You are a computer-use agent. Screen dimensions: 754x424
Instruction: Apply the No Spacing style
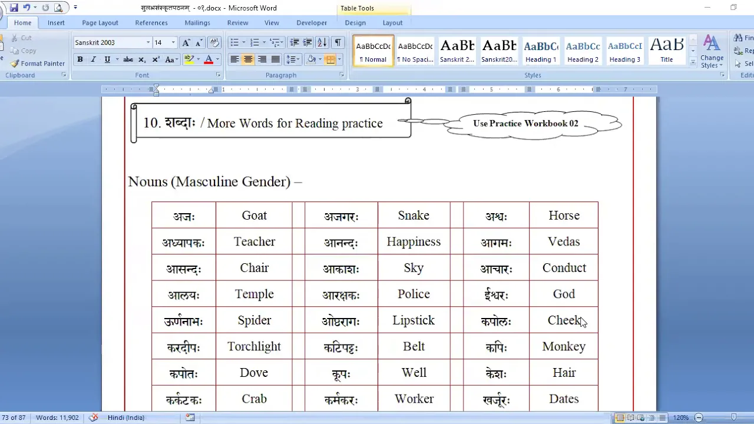415,51
